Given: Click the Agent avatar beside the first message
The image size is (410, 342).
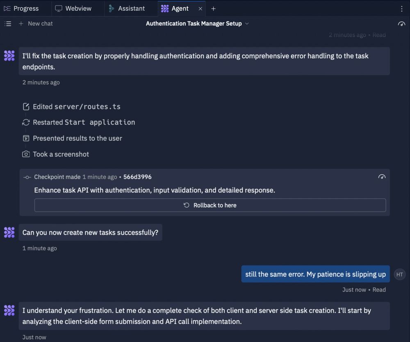Looking at the screenshot, I should click(x=9, y=55).
